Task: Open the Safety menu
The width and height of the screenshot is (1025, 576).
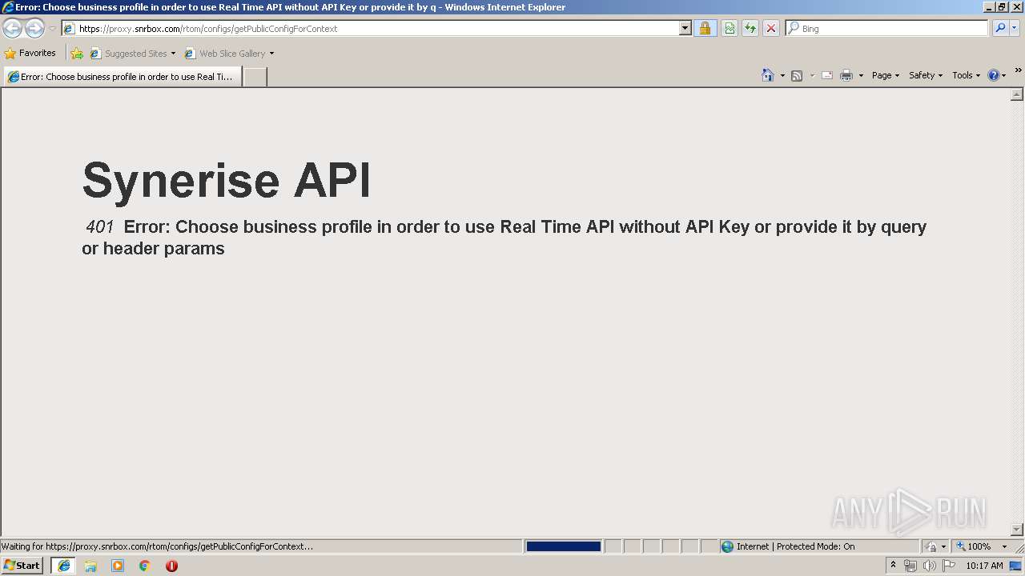Action: click(x=926, y=75)
